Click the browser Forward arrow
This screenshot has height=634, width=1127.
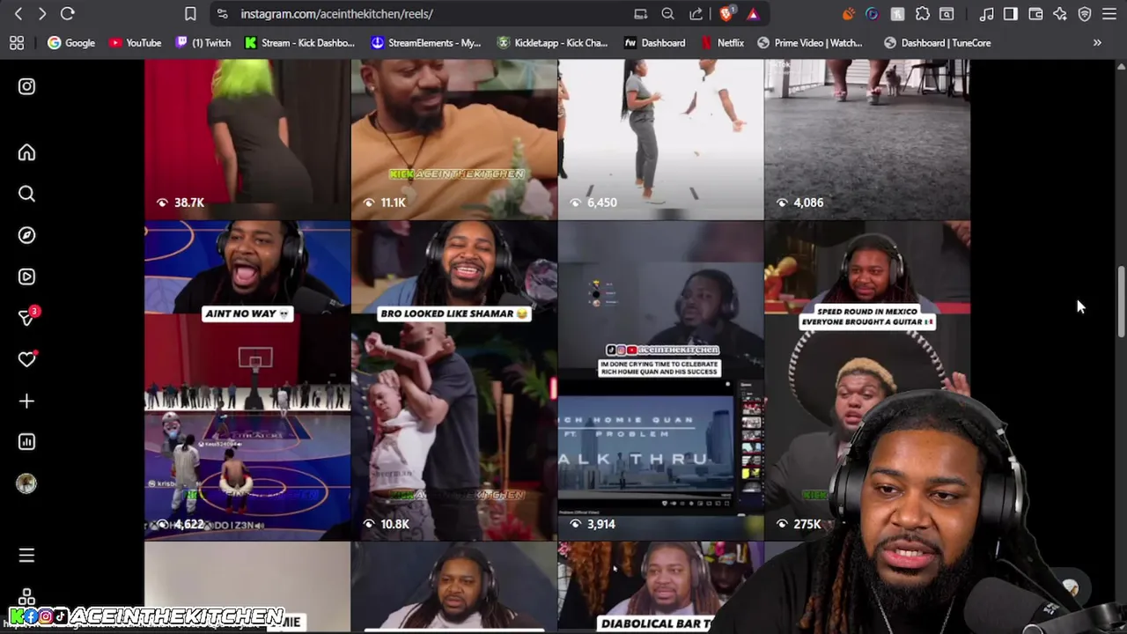click(x=41, y=13)
